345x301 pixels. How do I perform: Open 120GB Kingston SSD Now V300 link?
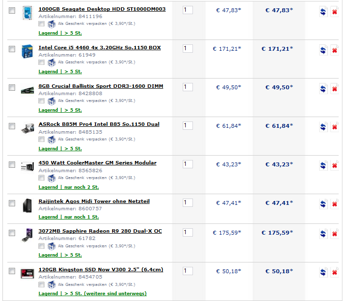101,270
